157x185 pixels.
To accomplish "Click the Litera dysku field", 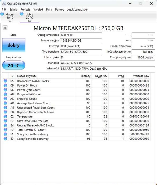I will click(x=81, y=57).
